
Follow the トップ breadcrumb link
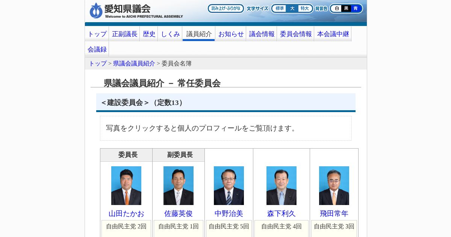98,64
